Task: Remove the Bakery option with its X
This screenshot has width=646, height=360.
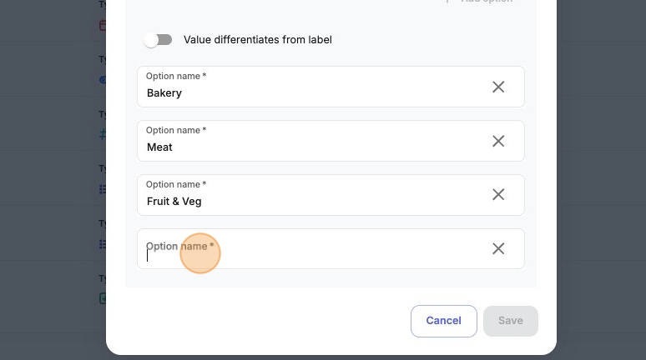Action: [x=498, y=87]
